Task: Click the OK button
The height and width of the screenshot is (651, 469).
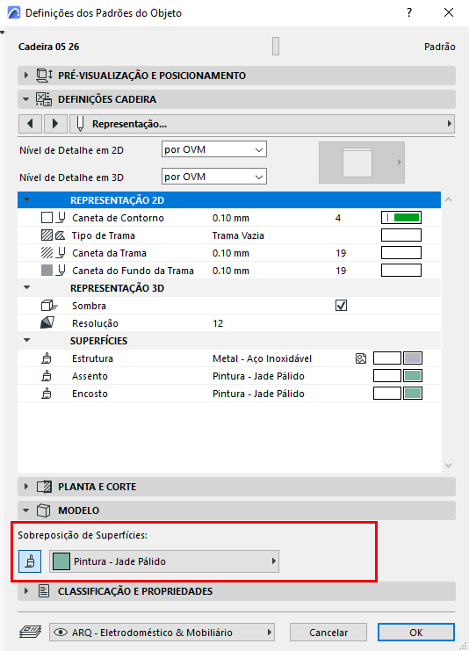Action: (x=416, y=633)
